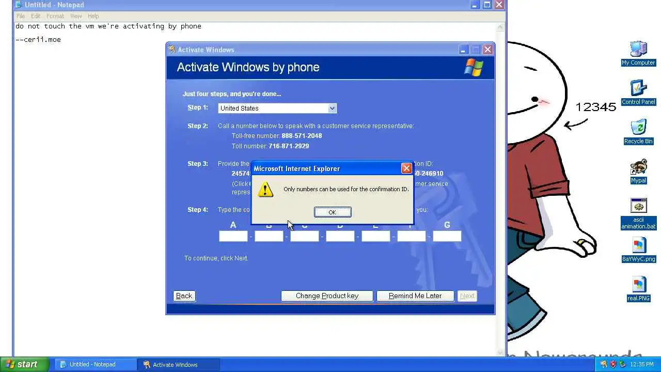Click Notepad scrollbar up arrow
The height and width of the screenshot is (372, 661).
coord(500,27)
